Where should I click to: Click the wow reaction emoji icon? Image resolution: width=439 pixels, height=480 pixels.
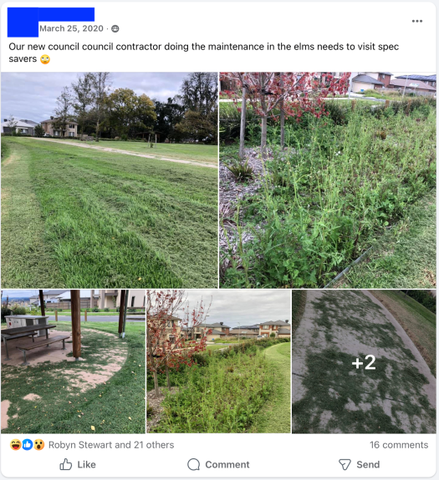[x=39, y=444]
